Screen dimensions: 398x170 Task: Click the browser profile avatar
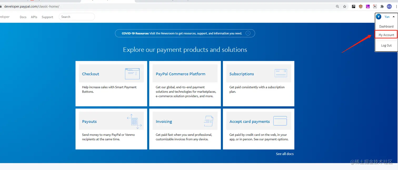point(389,7)
